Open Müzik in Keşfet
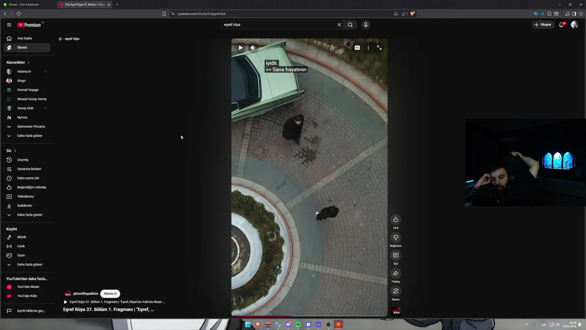Image resolution: width=586 pixels, height=330 pixels. coord(27,237)
